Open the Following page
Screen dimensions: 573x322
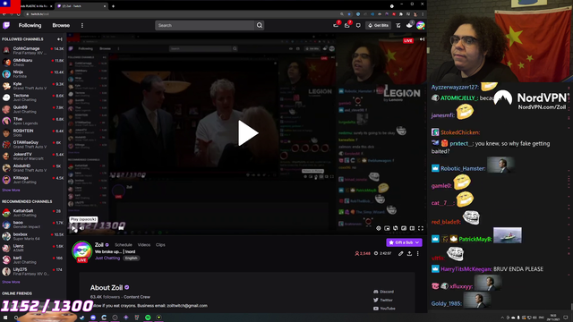pos(30,25)
